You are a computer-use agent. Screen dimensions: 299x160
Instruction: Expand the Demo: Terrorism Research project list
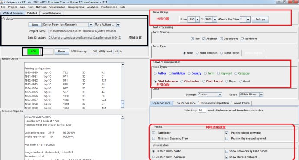click(91, 25)
